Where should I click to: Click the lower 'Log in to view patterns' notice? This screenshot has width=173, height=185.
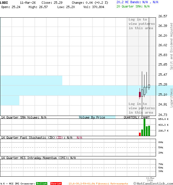tap(142, 108)
